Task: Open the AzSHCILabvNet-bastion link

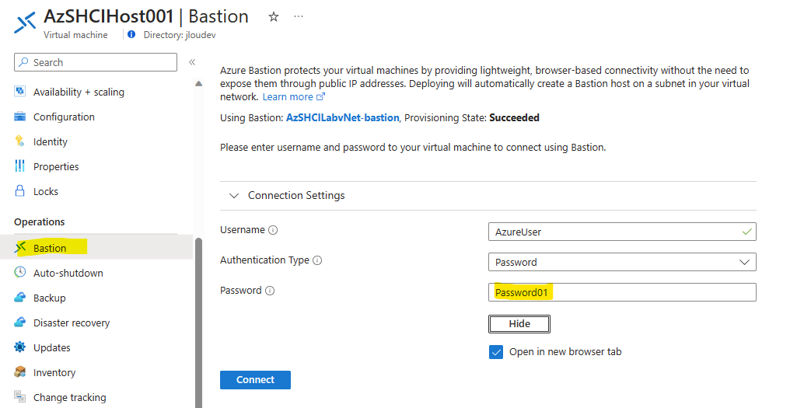Action: [342, 117]
